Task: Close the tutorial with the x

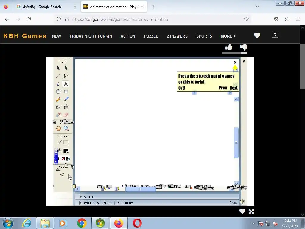Action: (235, 62)
